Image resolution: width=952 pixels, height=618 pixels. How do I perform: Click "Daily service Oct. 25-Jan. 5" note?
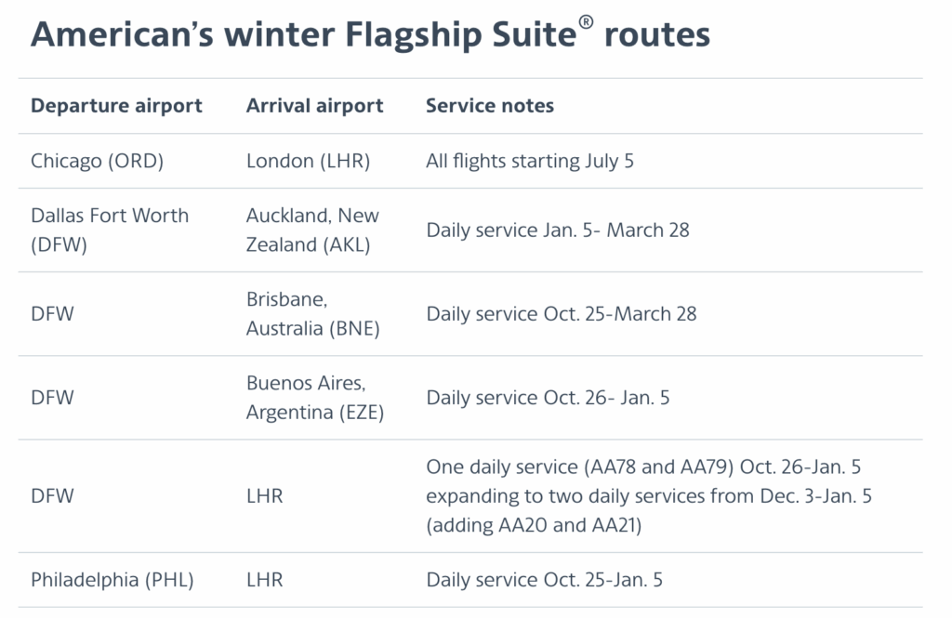click(x=544, y=580)
